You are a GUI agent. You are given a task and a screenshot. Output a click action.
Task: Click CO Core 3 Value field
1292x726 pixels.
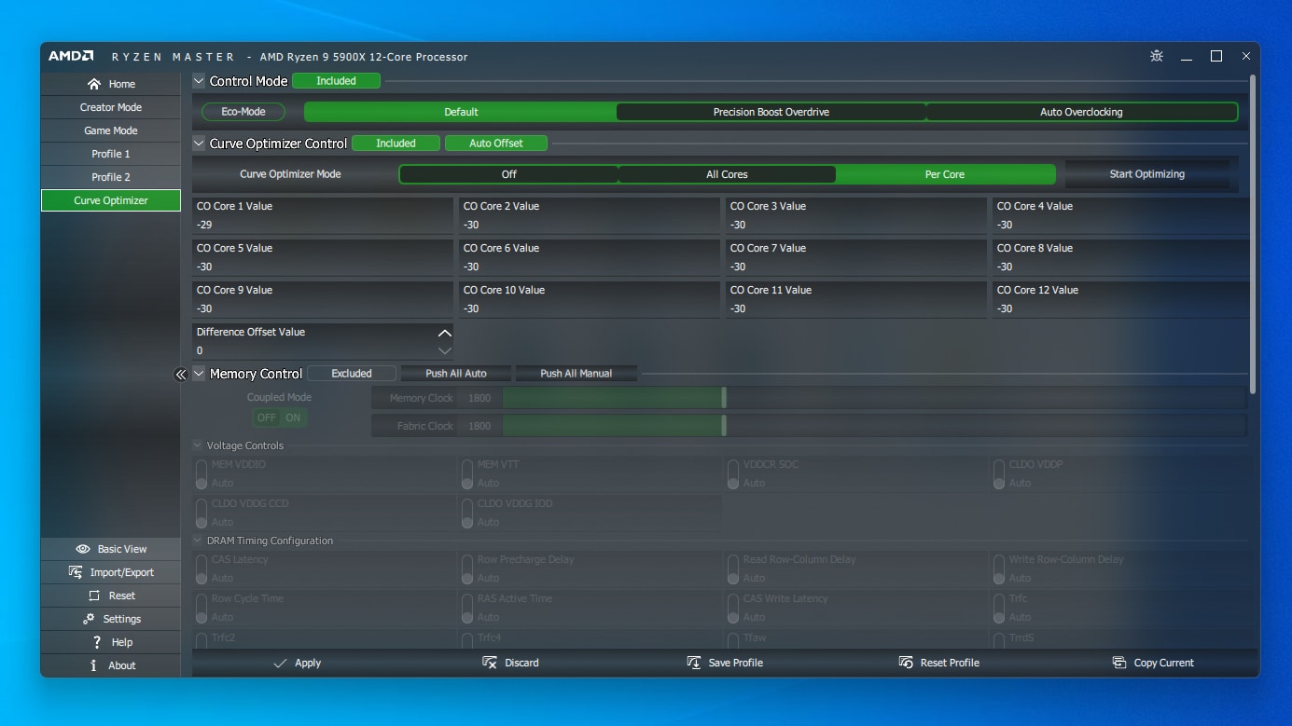click(856, 215)
